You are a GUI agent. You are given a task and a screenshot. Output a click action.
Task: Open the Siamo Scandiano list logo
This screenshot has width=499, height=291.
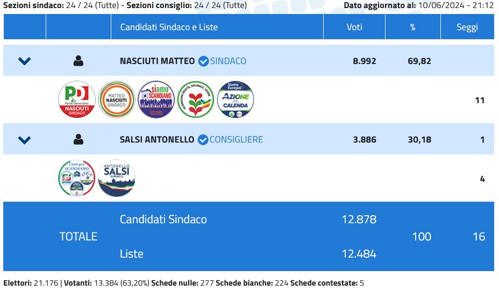156,100
